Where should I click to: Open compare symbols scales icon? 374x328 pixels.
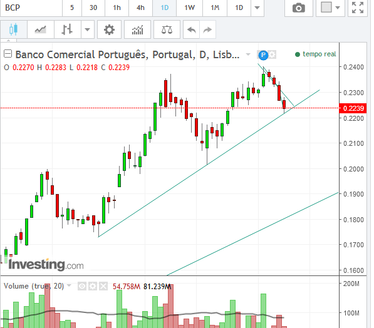167,29
